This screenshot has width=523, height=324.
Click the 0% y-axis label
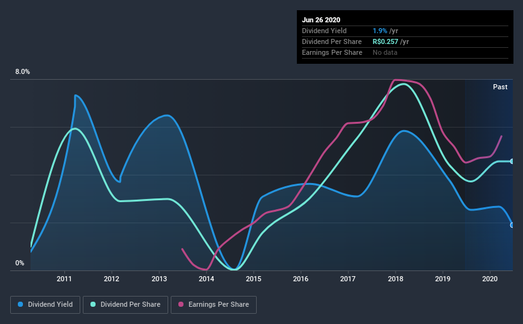click(x=20, y=263)
